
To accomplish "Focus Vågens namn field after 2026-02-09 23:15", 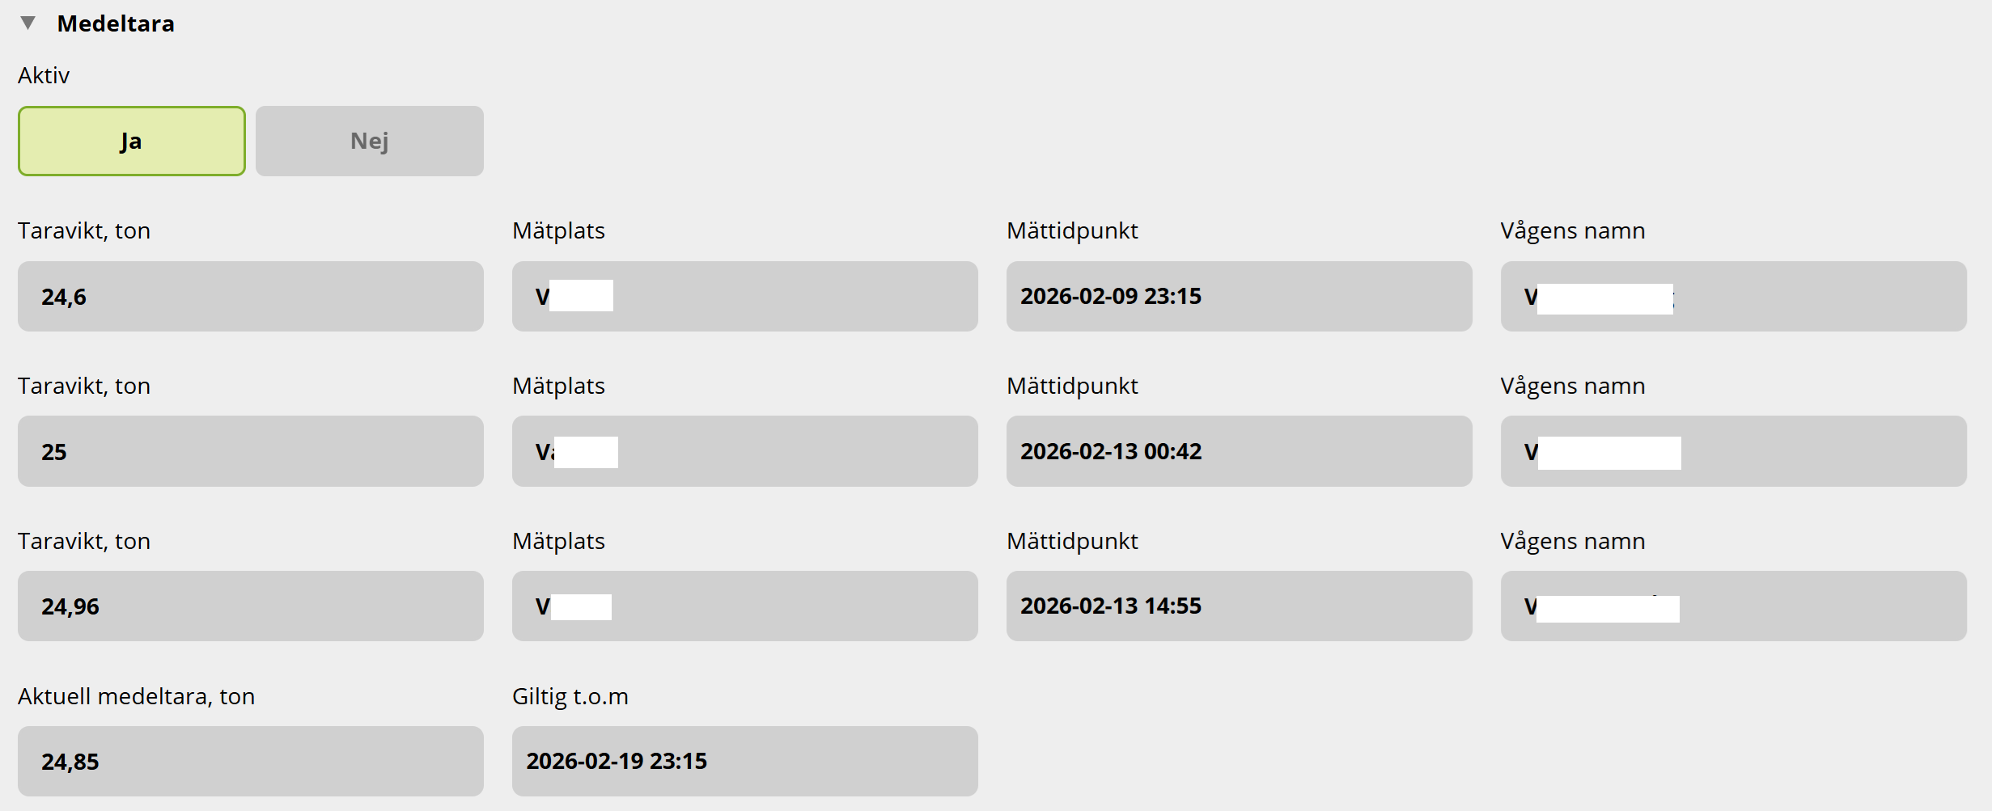I will click(1733, 297).
